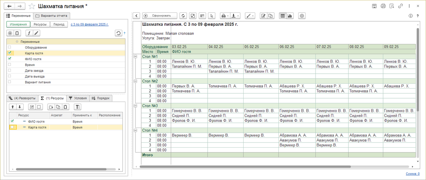Uncheck the ФИО гостя variable checkbox
The height and width of the screenshot is (180, 426).
click(x=10, y=59)
